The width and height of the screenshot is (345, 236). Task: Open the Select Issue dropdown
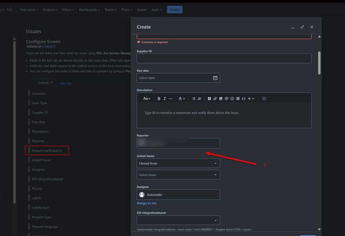(x=178, y=175)
